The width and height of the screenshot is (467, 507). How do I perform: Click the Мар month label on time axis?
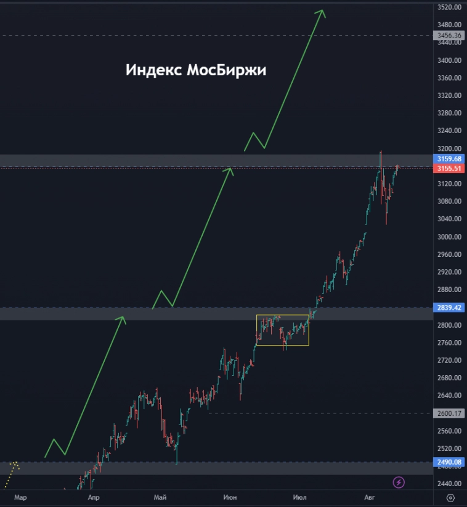tap(20, 497)
